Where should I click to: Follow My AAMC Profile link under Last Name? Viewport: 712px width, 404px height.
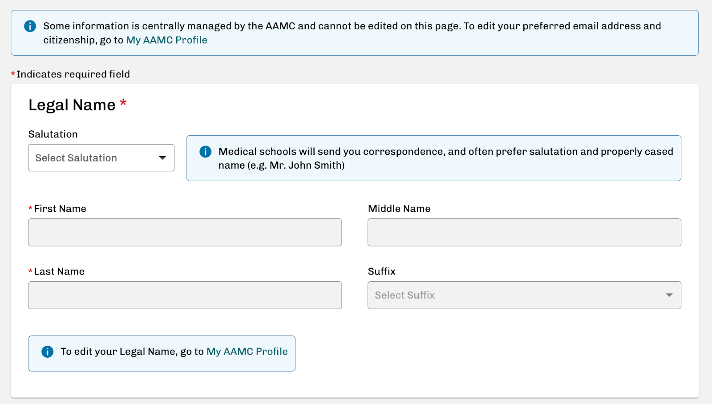point(247,351)
